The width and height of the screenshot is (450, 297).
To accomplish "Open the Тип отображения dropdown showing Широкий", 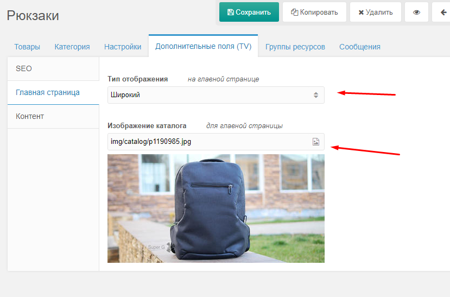I will [216, 95].
